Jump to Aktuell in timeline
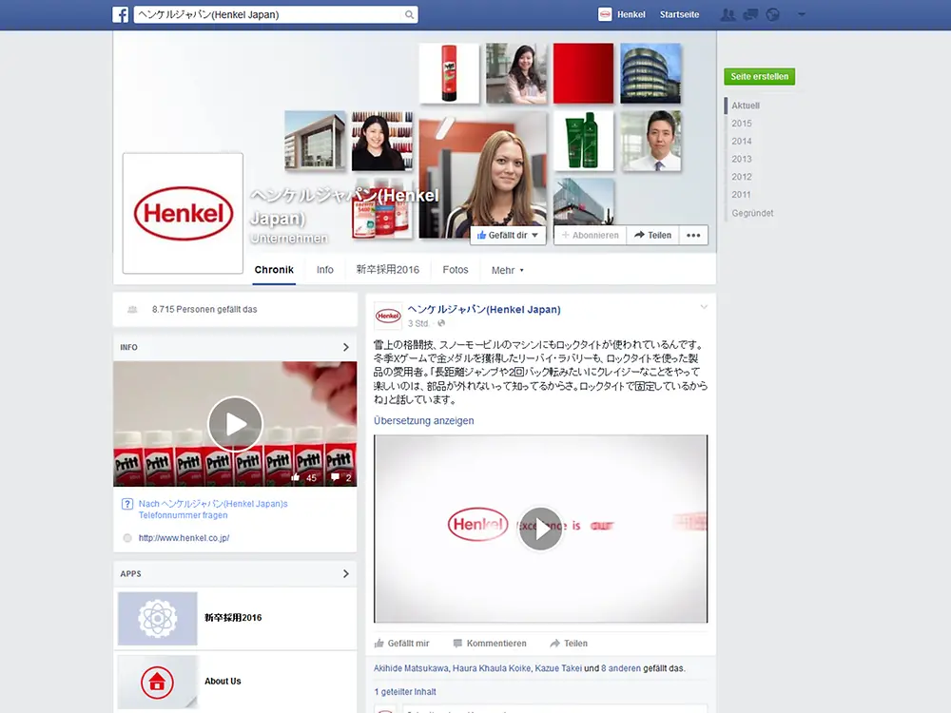This screenshot has height=713, width=951. (x=746, y=106)
